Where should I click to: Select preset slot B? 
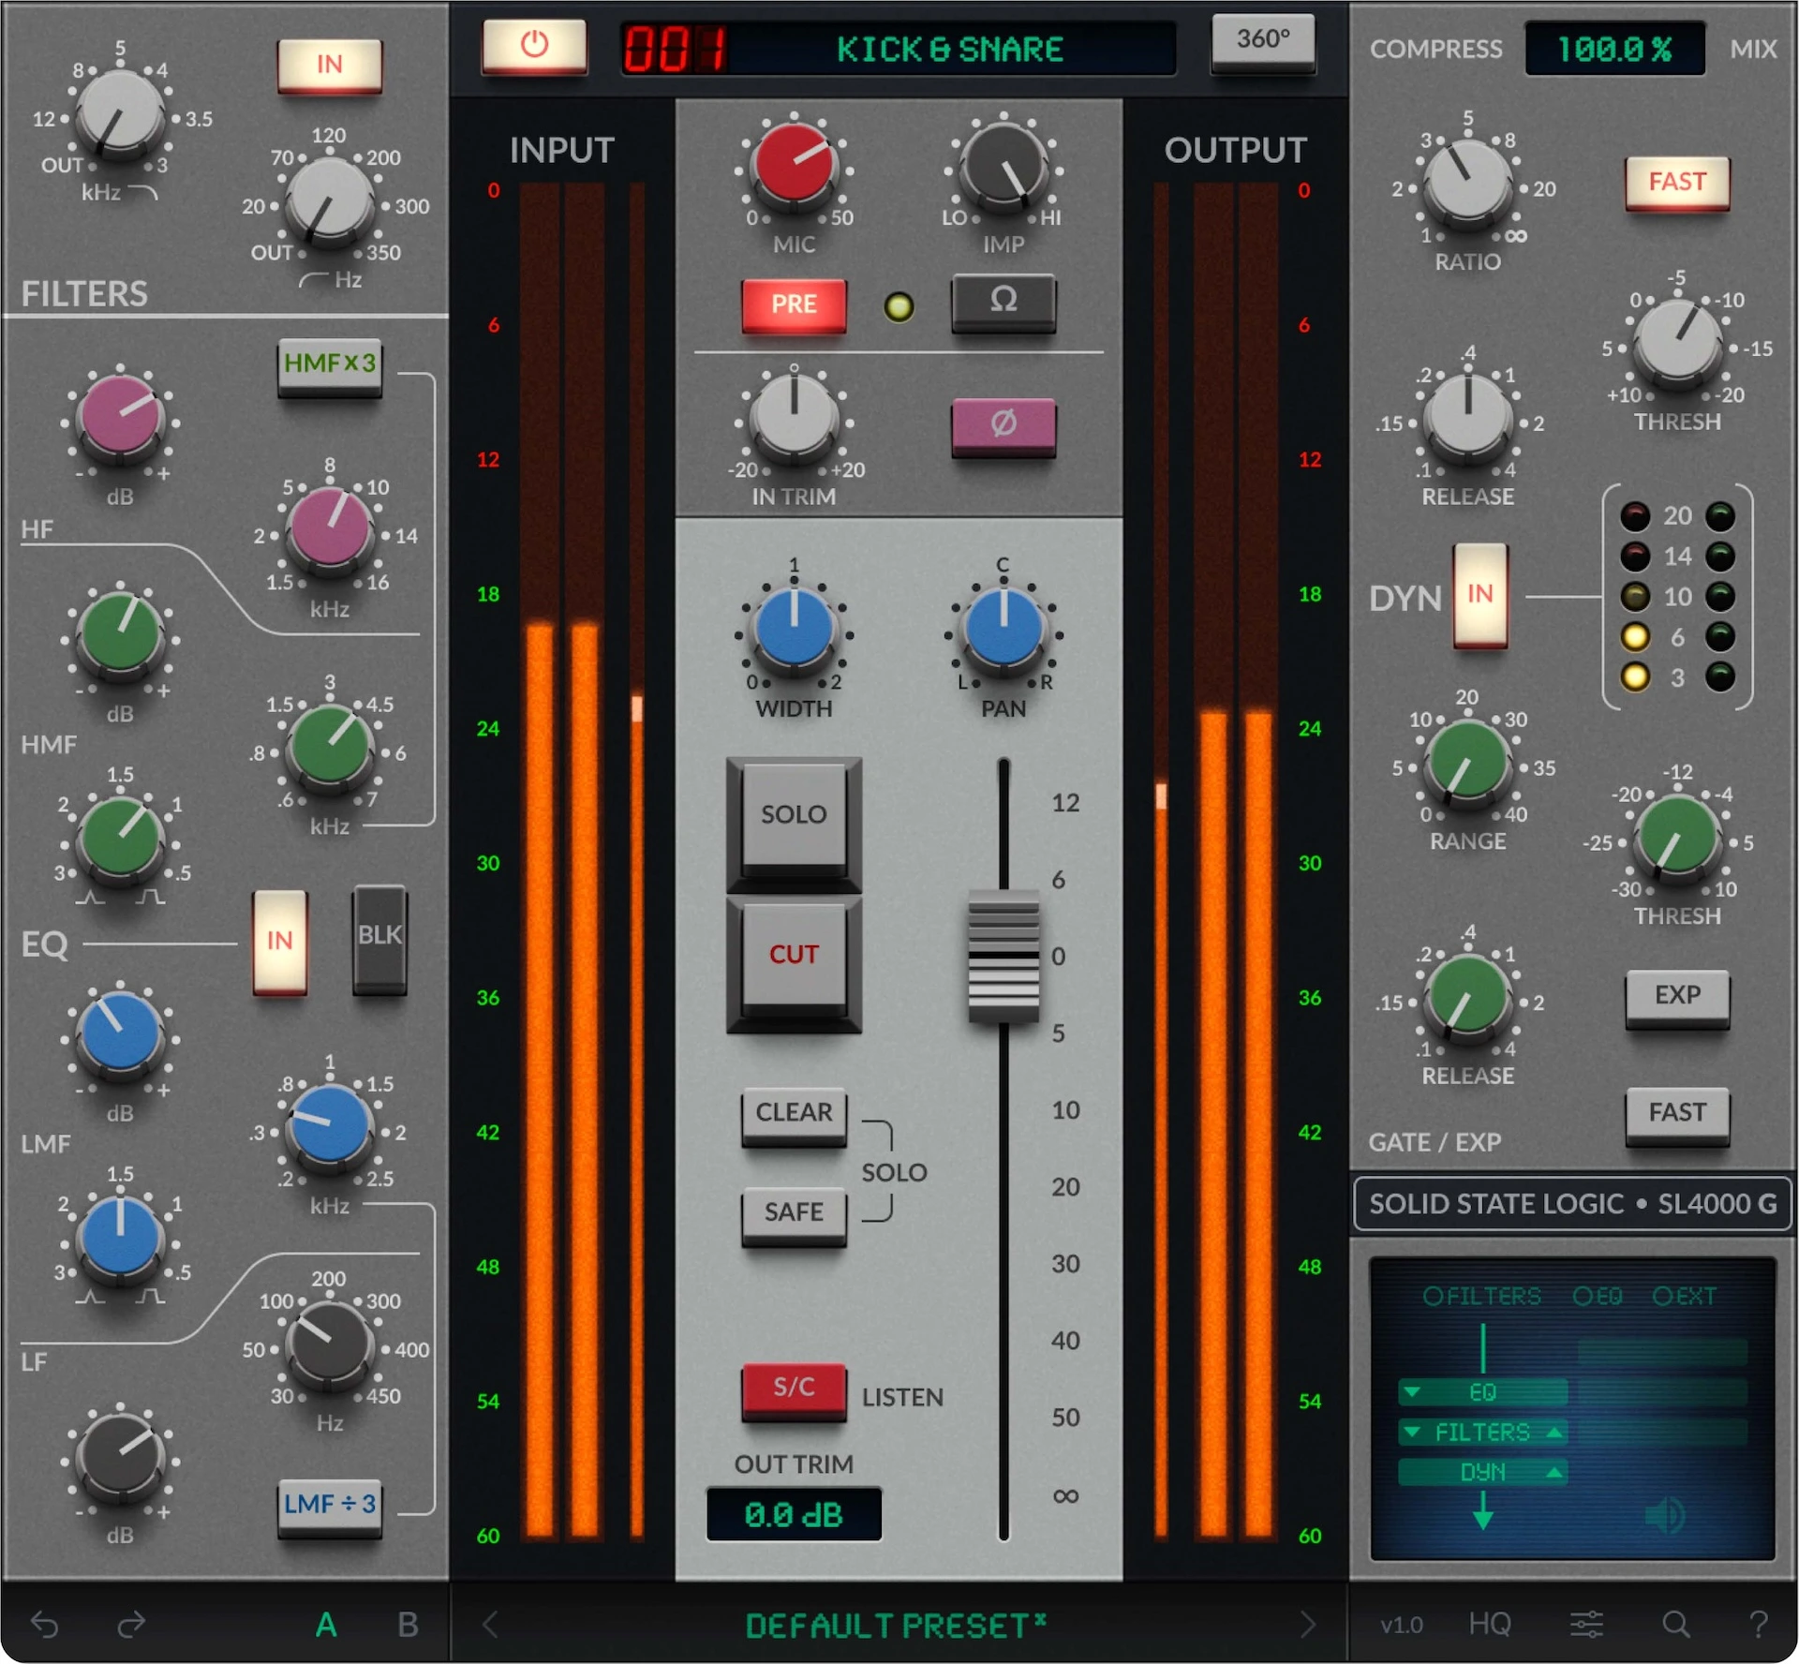[x=408, y=1624]
